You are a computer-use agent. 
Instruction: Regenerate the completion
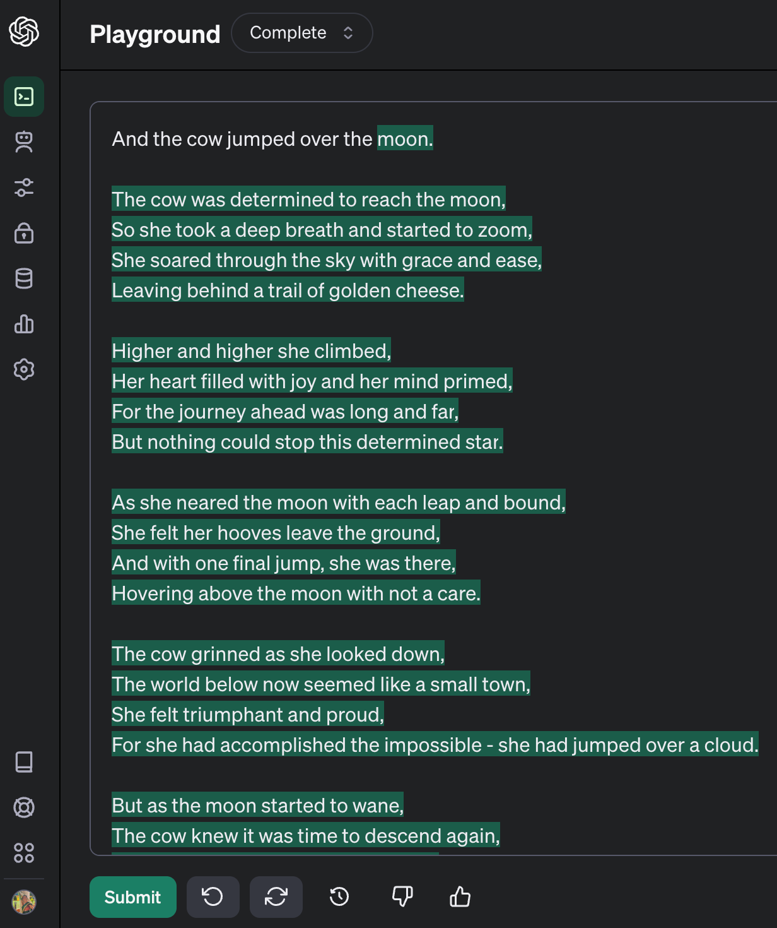(276, 896)
